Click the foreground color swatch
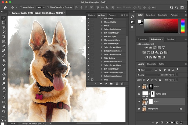 [x=139, y=21]
